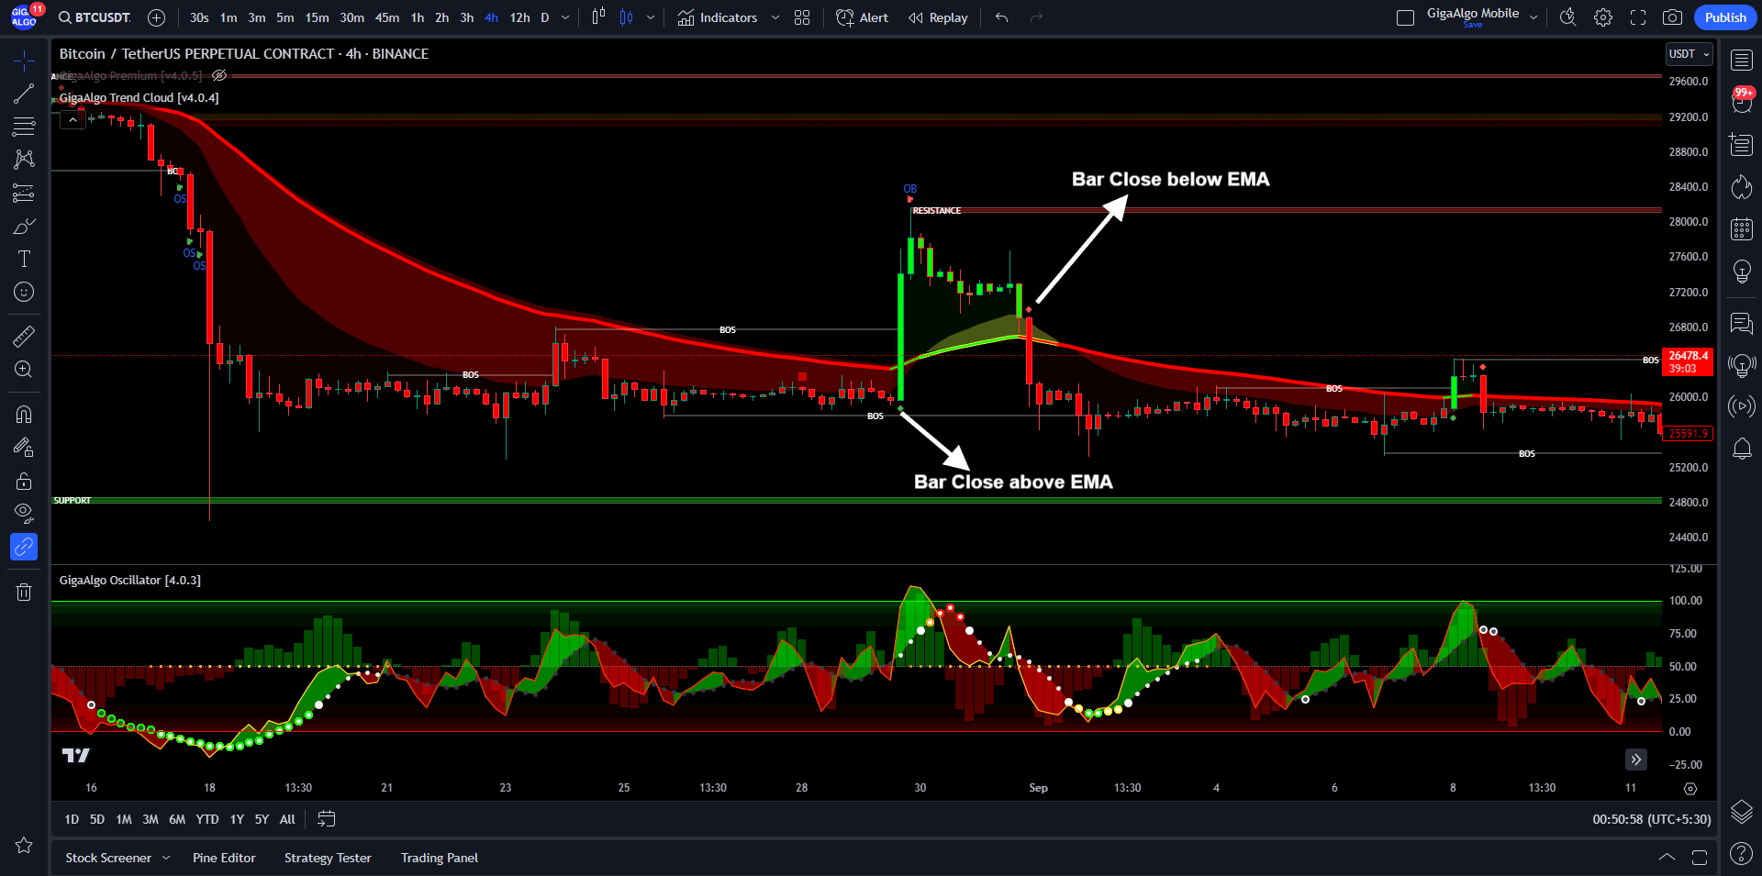Open quick search icon

click(x=1568, y=17)
